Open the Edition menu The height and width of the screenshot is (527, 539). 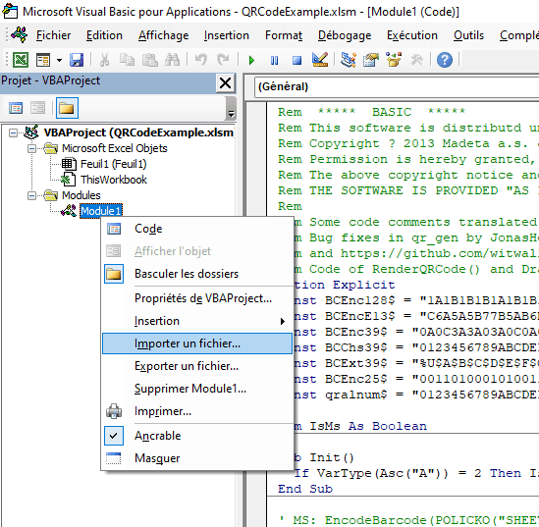pyautogui.click(x=104, y=35)
